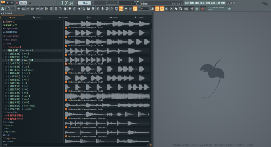Image resolution: width=271 pixels, height=147 pixels.
Task: Click the 130.000 tempo field
Action: 23,3
